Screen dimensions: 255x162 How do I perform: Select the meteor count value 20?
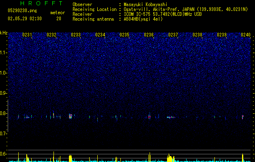[x=59, y=19]
